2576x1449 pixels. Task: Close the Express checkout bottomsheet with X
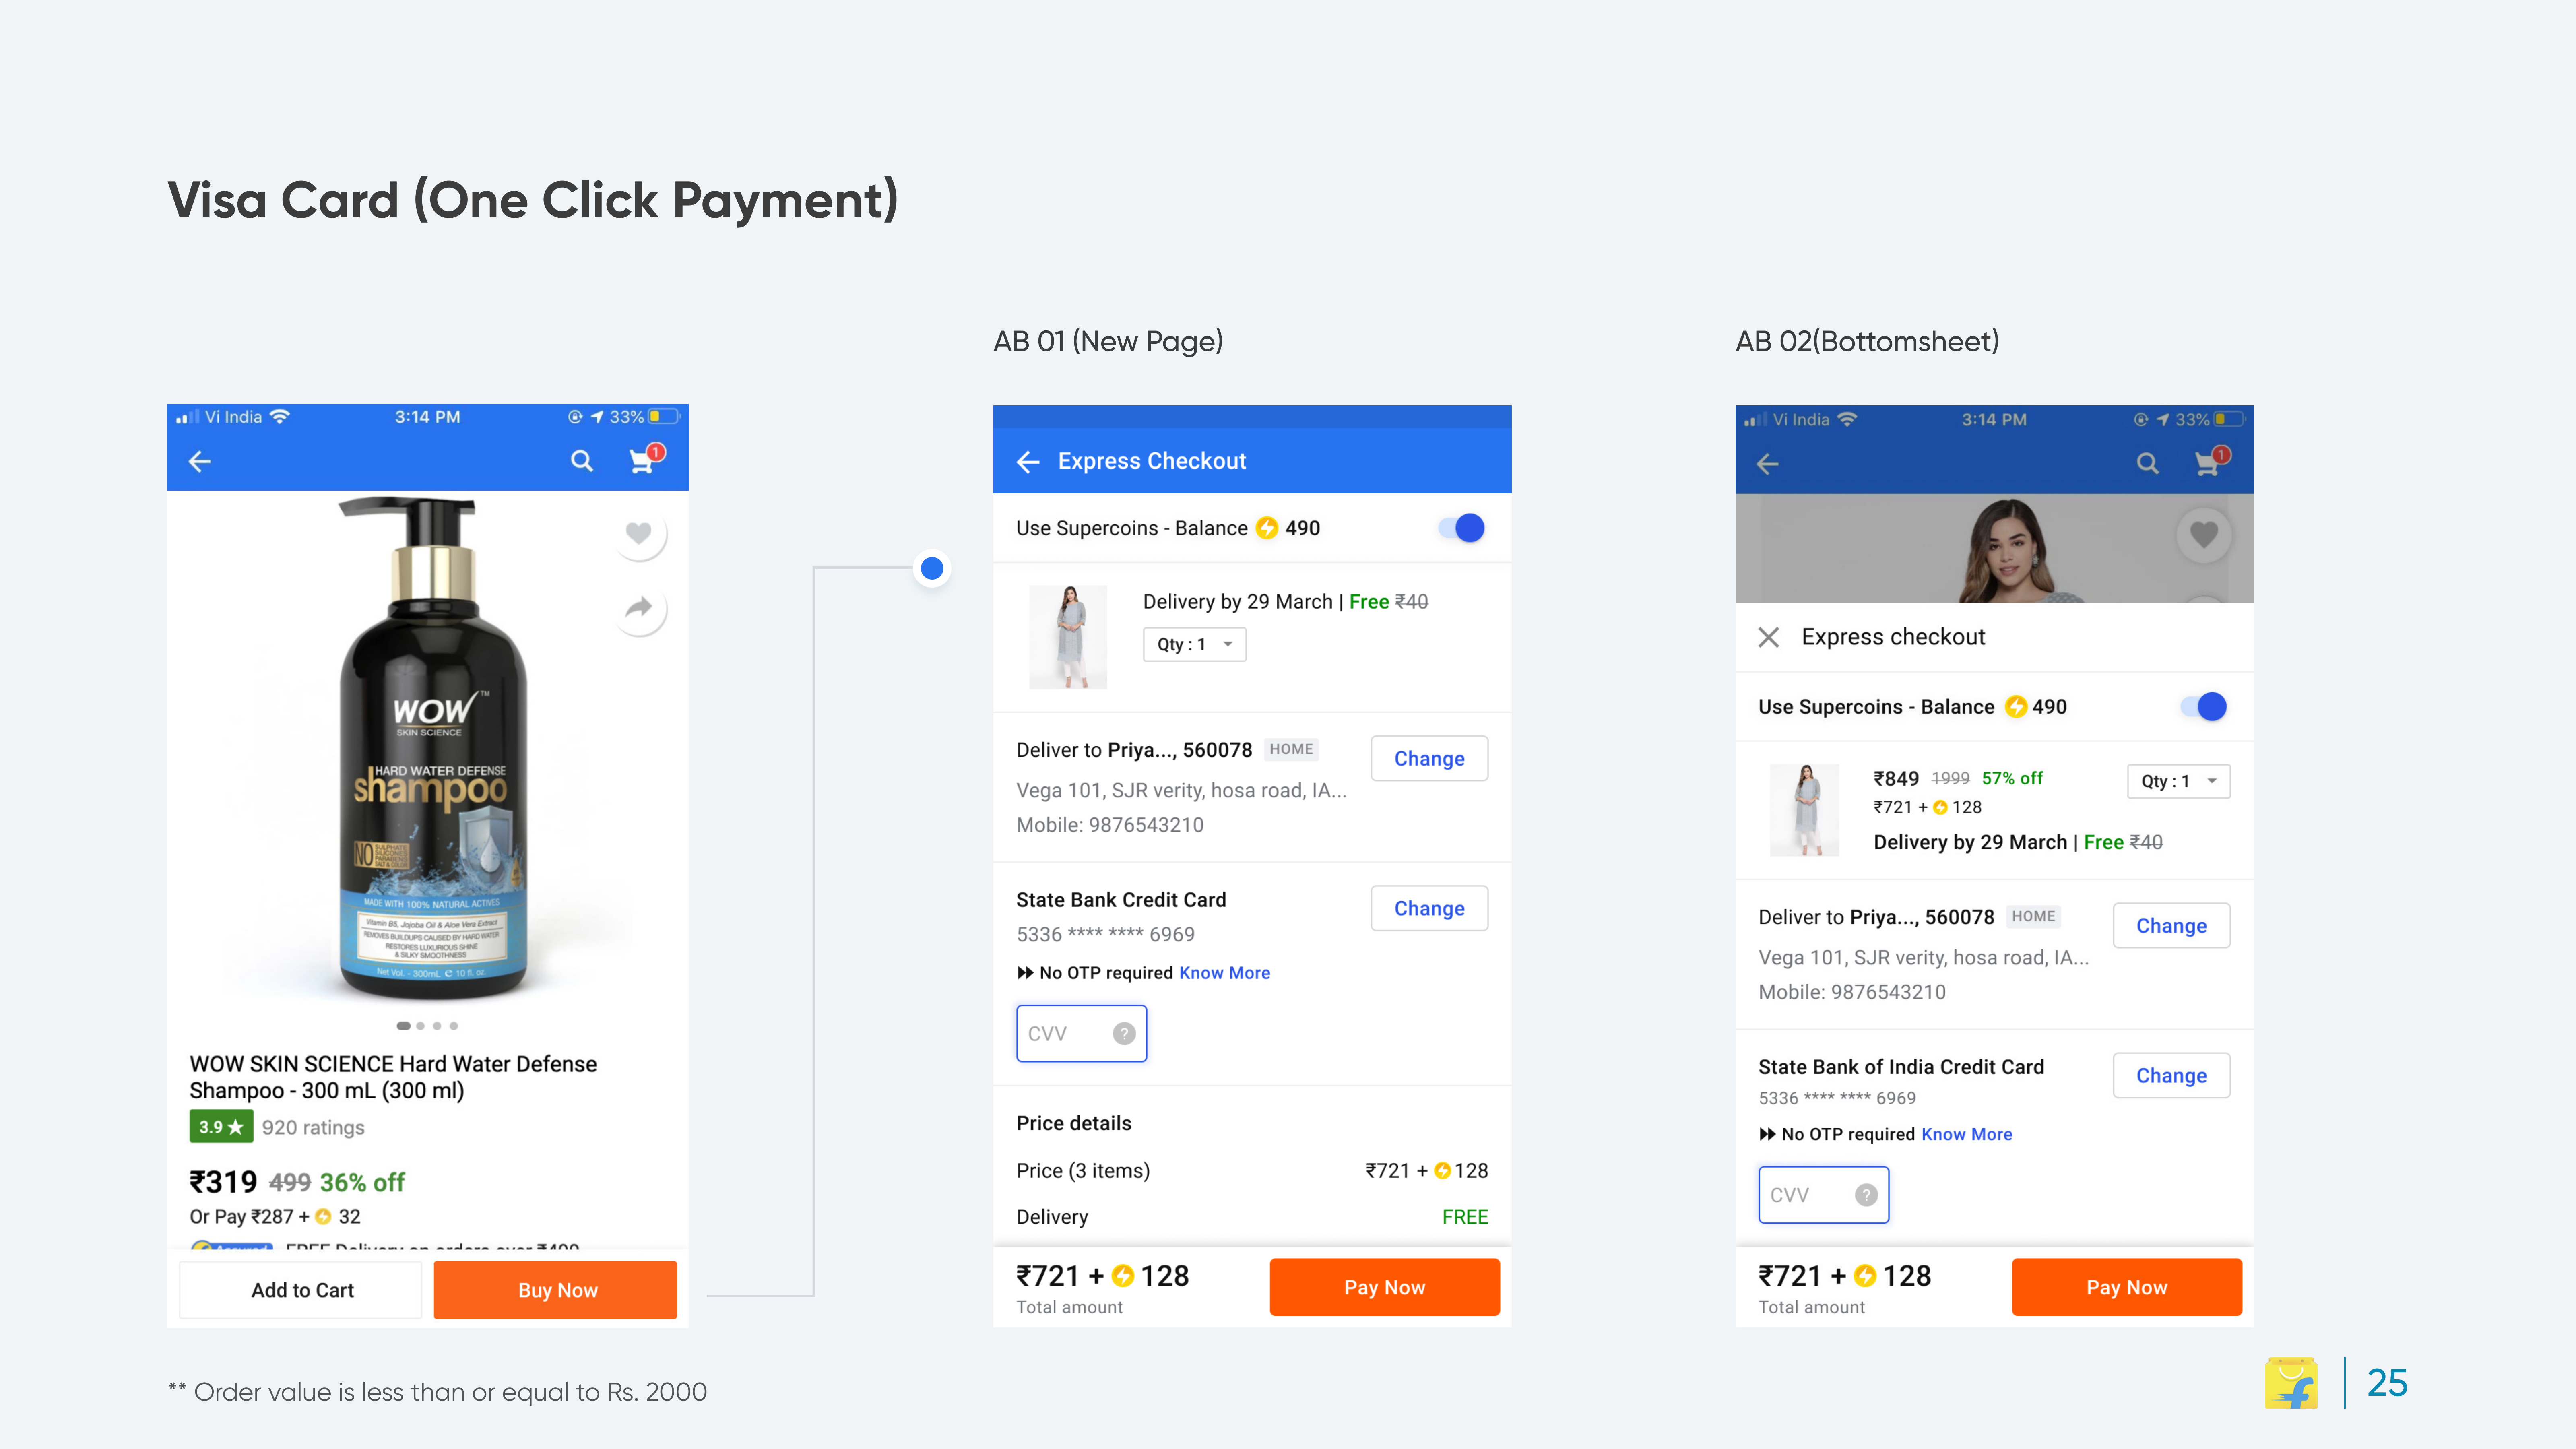1768,637
